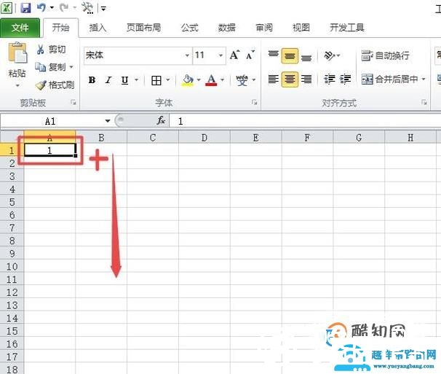Switch to the 开始 Home tab

point(60,28)
